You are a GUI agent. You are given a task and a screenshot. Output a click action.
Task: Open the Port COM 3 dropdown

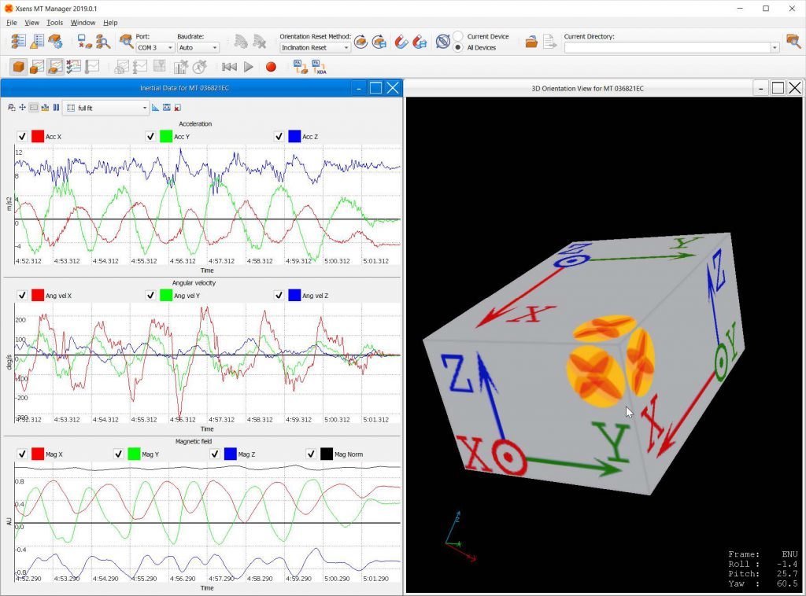pyautogui.click(x=154, y=48)
